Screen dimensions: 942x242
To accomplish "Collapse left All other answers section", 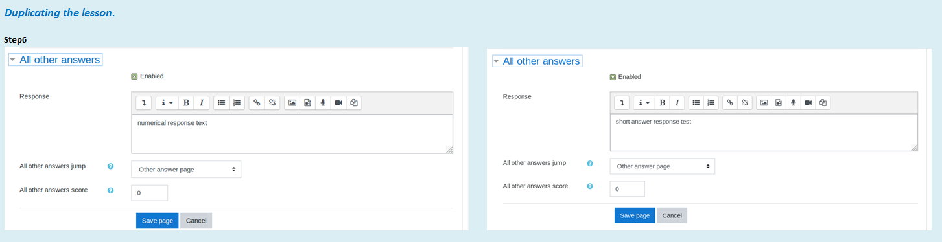I will click(56, 60).
